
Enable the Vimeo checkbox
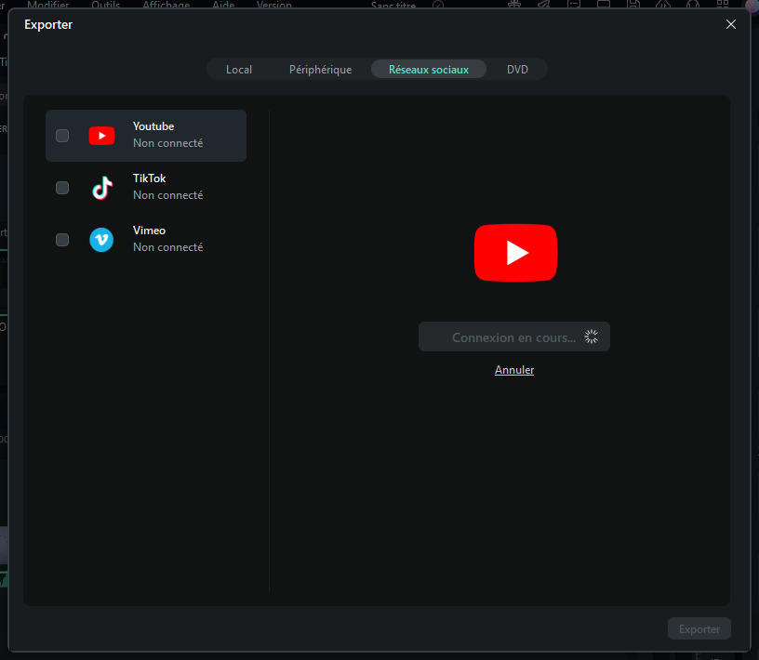coord(62,240)
